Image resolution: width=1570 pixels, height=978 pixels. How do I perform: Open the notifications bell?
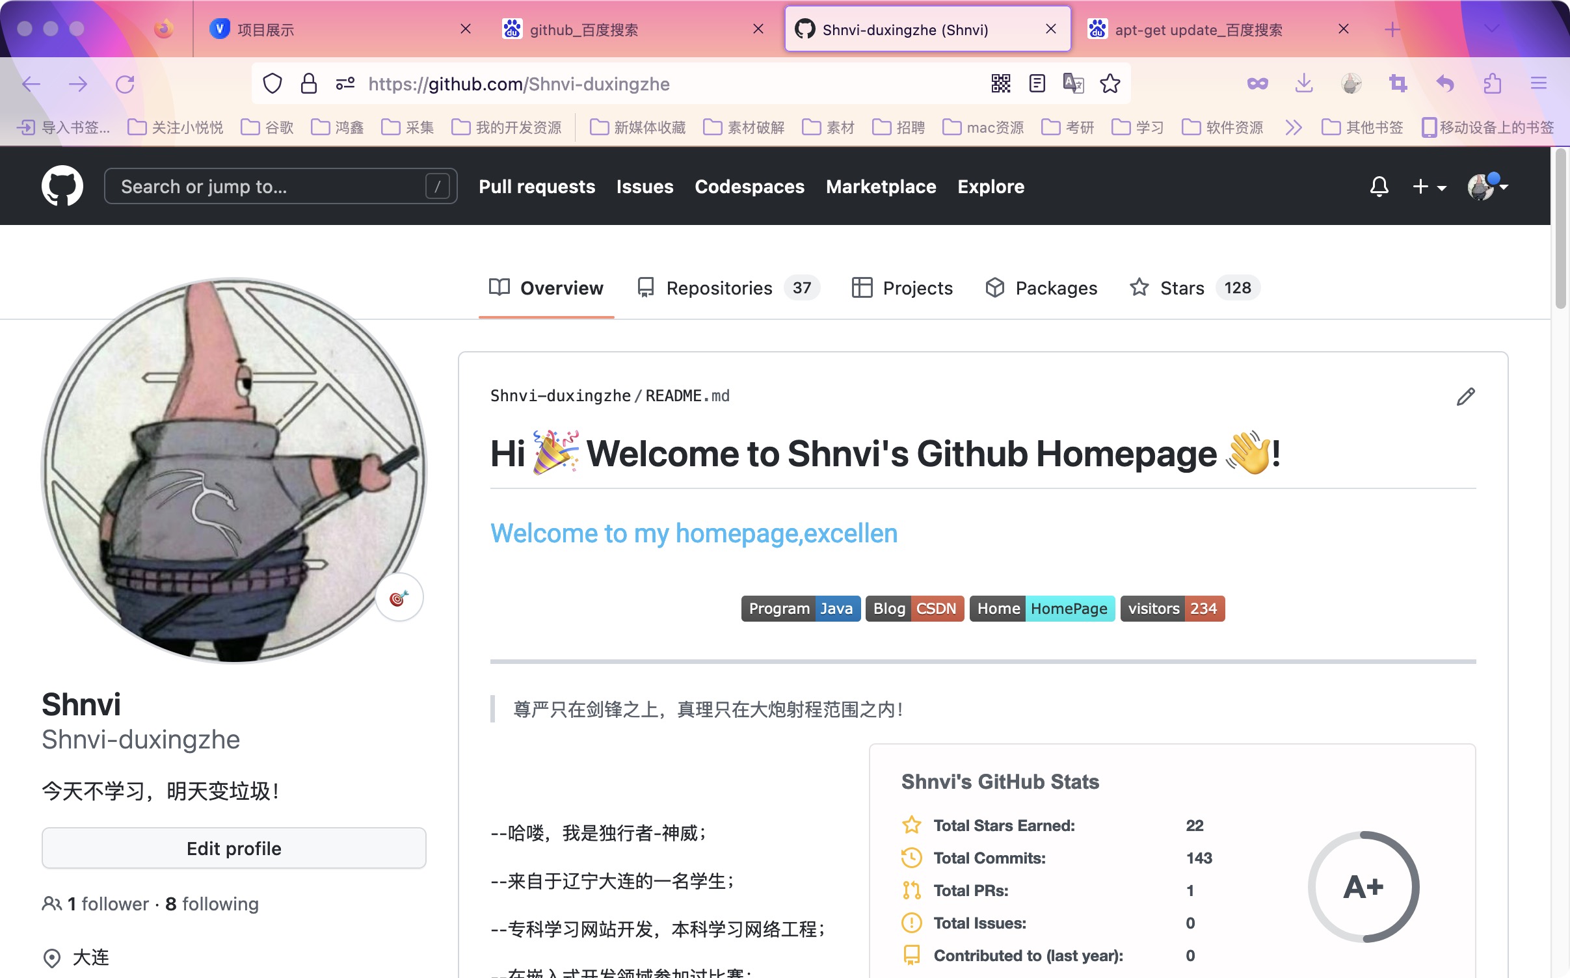click(1379, 187)
